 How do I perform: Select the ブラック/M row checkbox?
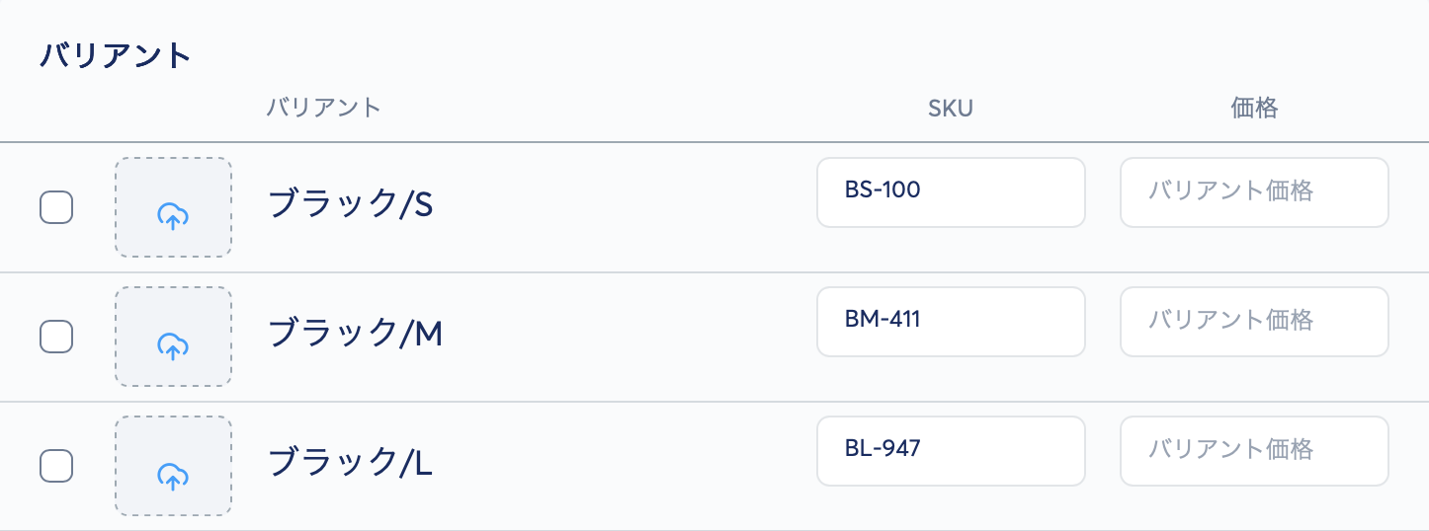point(55,337)
